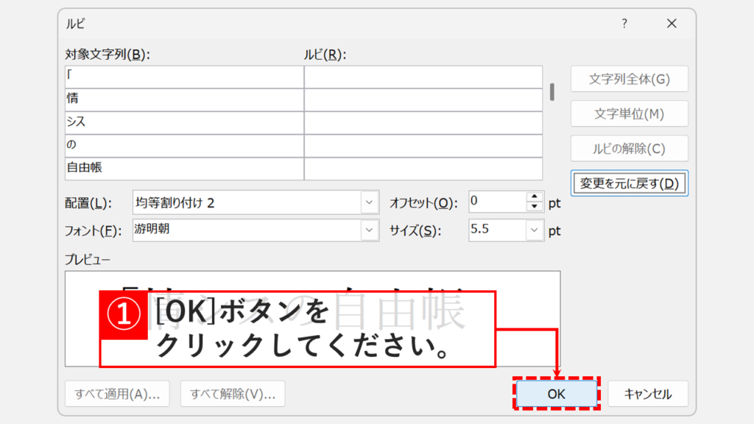Click the キャンセル button
This screenshot has width=754, height=424.
pos(648,393)
